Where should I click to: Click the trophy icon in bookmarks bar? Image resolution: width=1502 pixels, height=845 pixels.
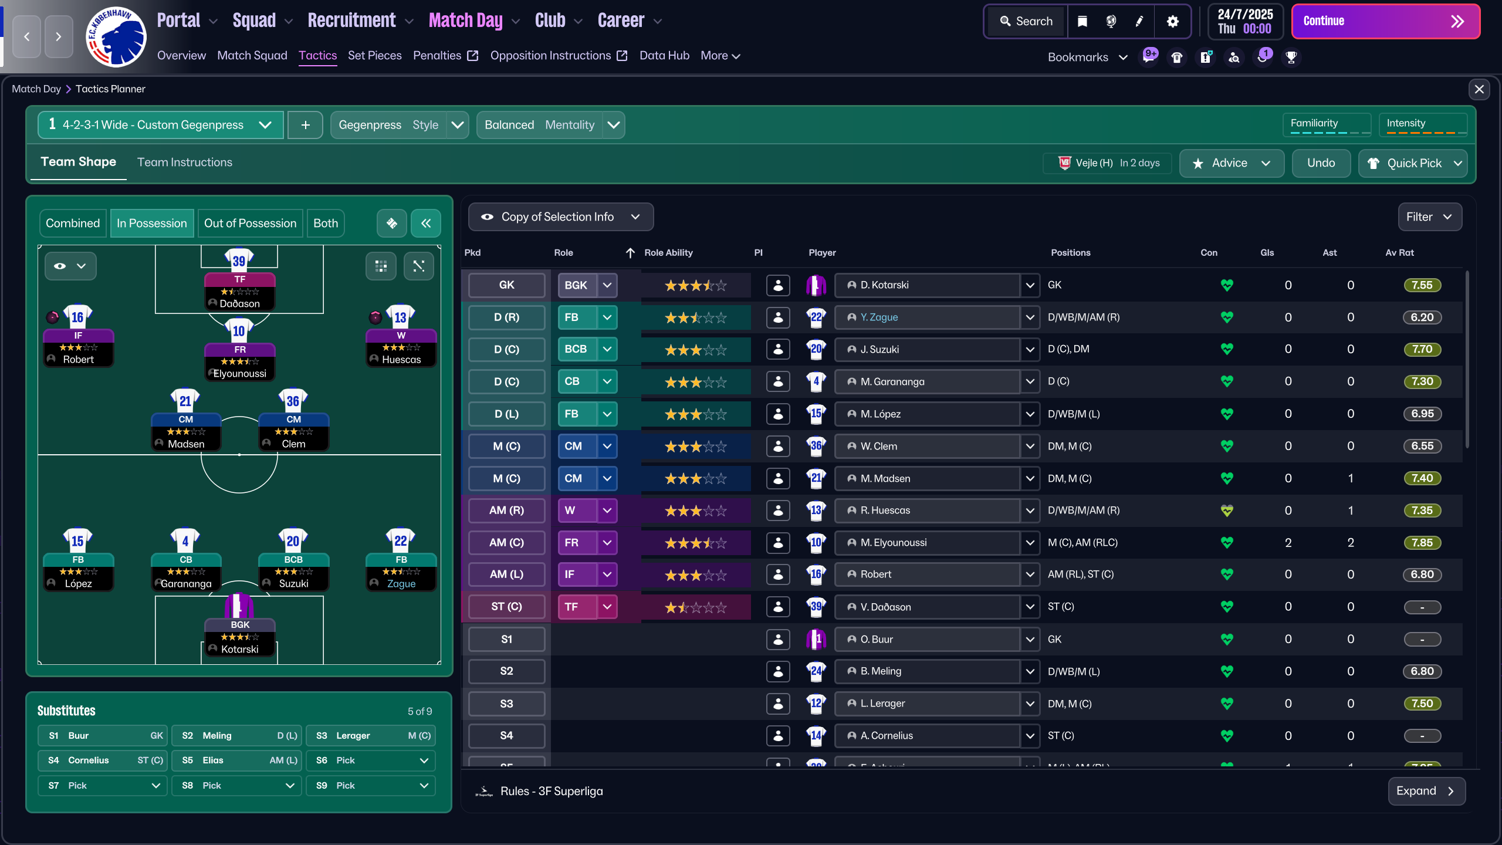[x=1291, y=58]
